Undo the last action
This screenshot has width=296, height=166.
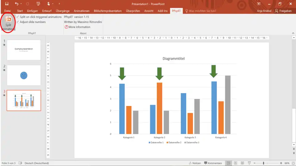17,4
